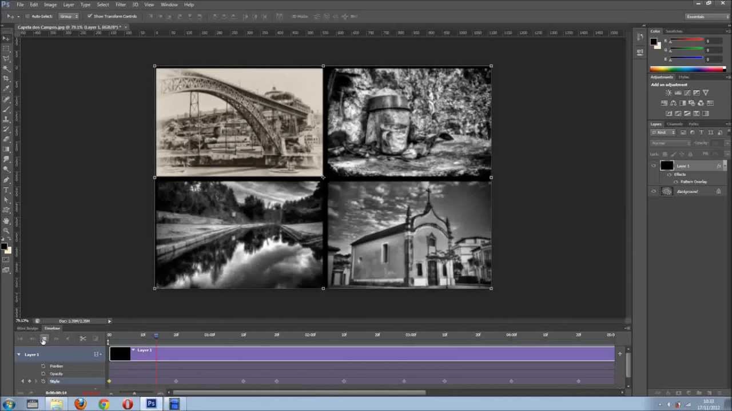Select the Gradient tool

(6, 149)
